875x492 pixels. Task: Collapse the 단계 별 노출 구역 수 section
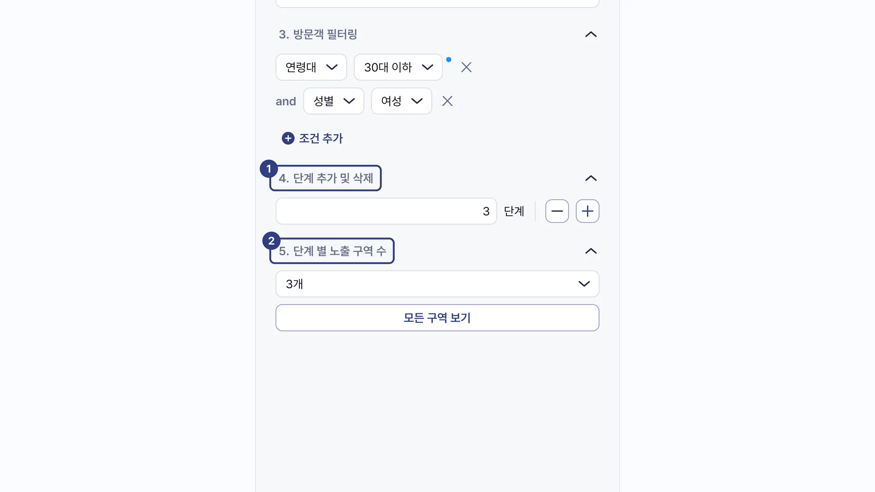point(590,251)
